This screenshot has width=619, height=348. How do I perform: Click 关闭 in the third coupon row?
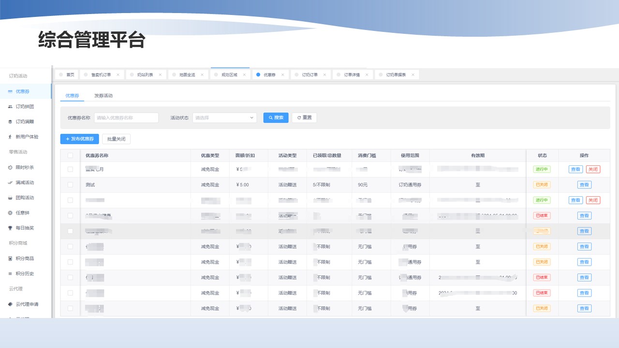pyautogui.click(x=593, y=200)
